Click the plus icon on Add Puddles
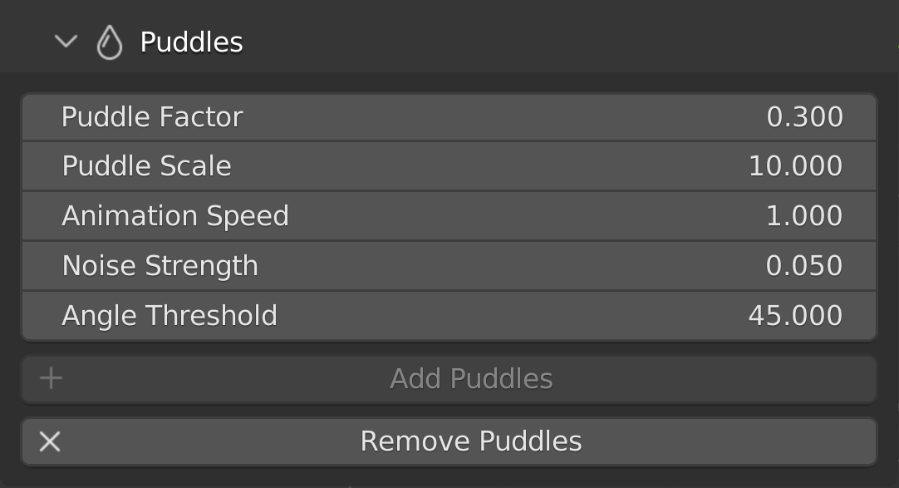 pyautogui.click(x=50, y=378)
